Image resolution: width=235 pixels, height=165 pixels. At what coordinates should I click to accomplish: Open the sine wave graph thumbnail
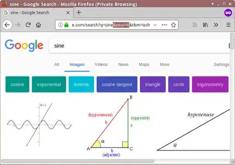click(39, 124)
